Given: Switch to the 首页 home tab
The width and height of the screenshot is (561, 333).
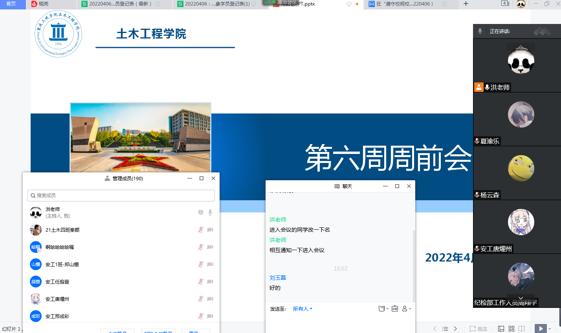Looking at the screenshot, I should tap(11, 4).
